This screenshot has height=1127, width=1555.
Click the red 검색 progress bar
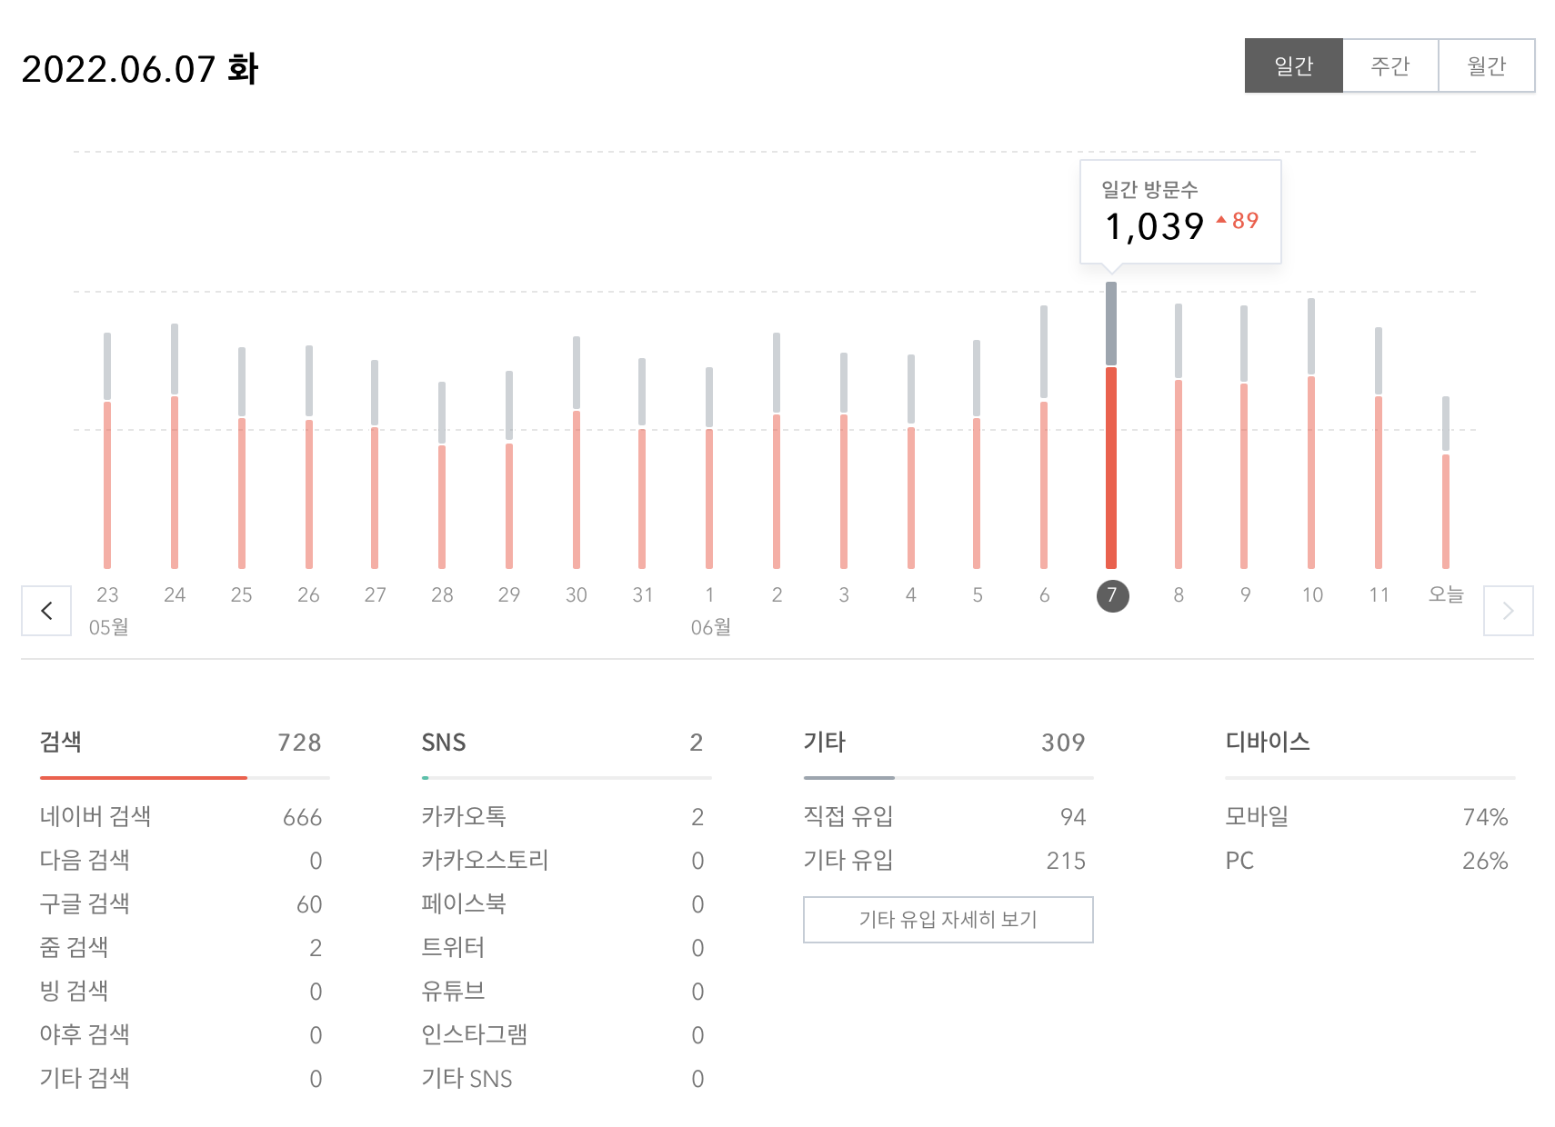click(x=142, y=778)
